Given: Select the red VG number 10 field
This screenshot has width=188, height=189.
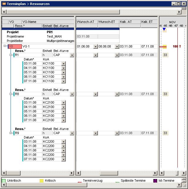Looking at the screenshot, I should 15,46.
